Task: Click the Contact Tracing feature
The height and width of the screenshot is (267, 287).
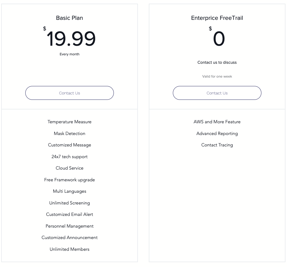Action: [x=217, y=145]
